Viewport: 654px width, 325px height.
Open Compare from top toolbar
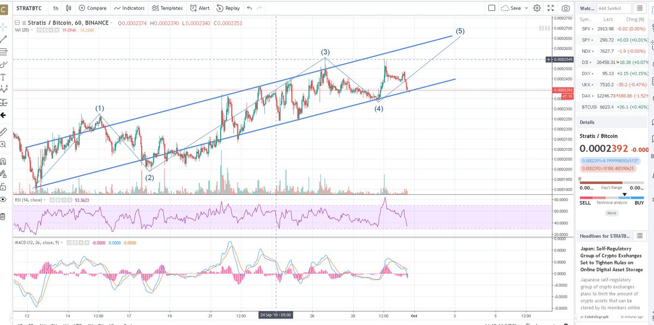(x=93, y=8)
